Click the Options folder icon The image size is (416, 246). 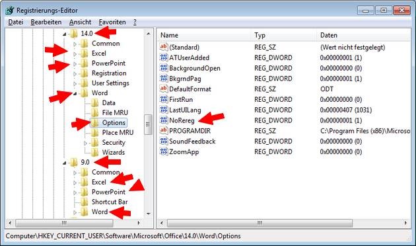[x=94, y=123]
